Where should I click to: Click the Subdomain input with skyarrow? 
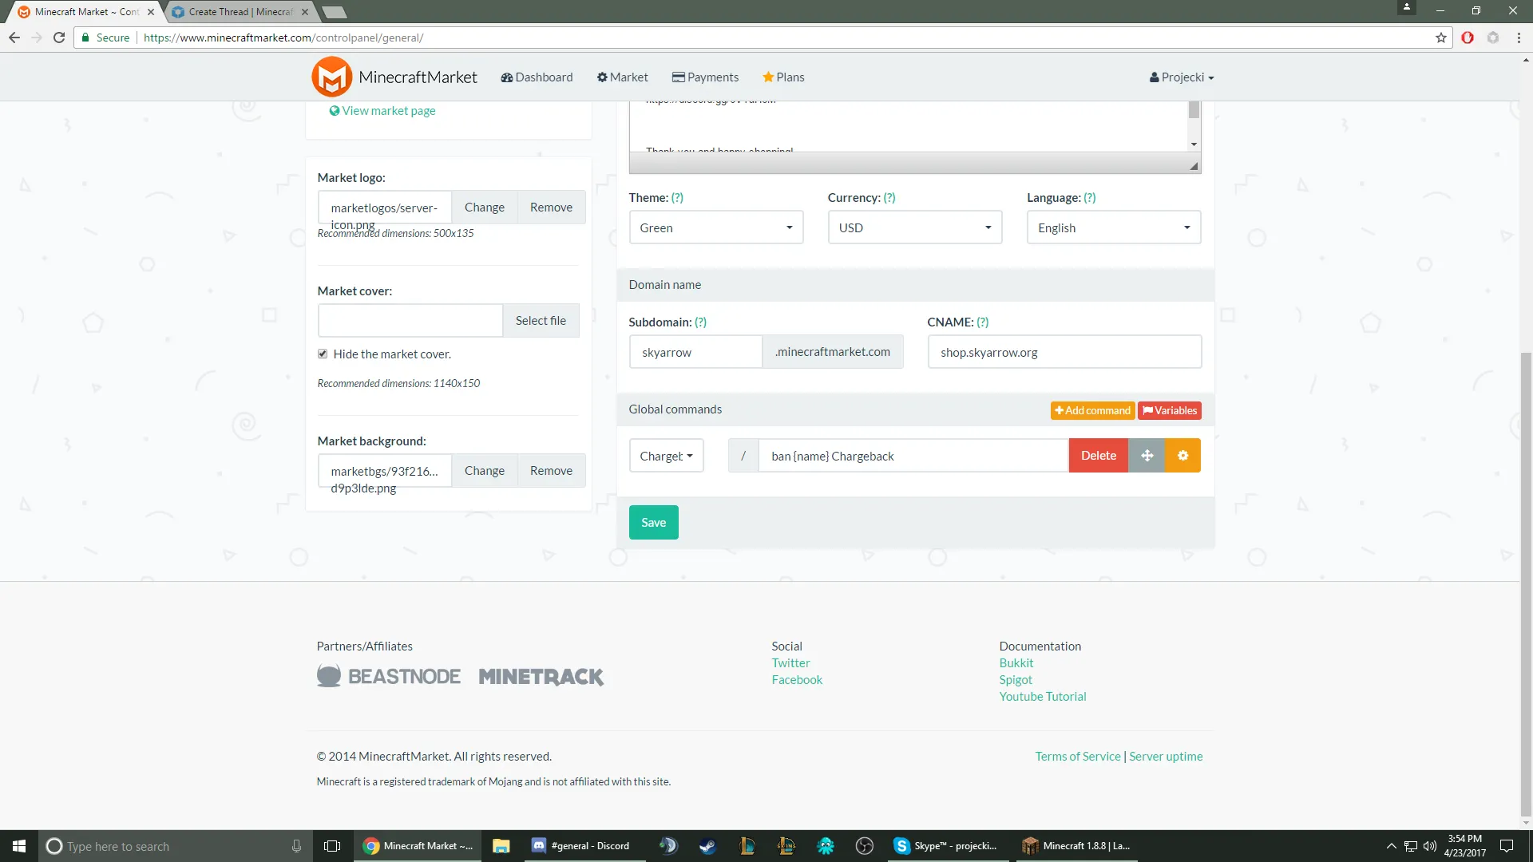(695, 352)
